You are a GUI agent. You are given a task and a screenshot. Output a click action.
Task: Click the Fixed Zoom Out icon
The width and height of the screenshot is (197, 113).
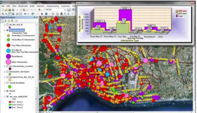pyautogui.click(x=21, y=14)
